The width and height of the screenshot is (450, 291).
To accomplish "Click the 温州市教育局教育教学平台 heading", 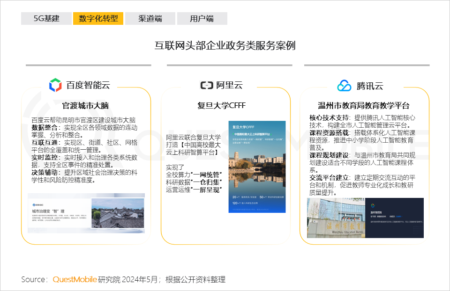I will point(363,105).
